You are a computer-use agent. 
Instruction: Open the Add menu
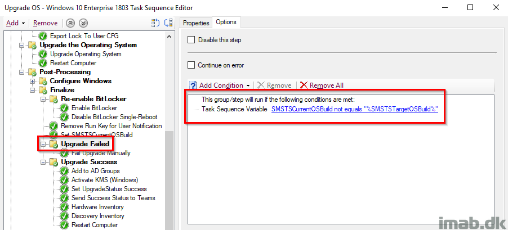click(x=15, y=23)
